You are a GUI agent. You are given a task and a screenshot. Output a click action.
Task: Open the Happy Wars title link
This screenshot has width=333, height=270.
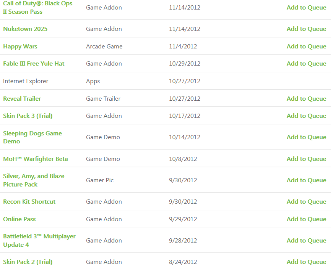tap(20, 47)
